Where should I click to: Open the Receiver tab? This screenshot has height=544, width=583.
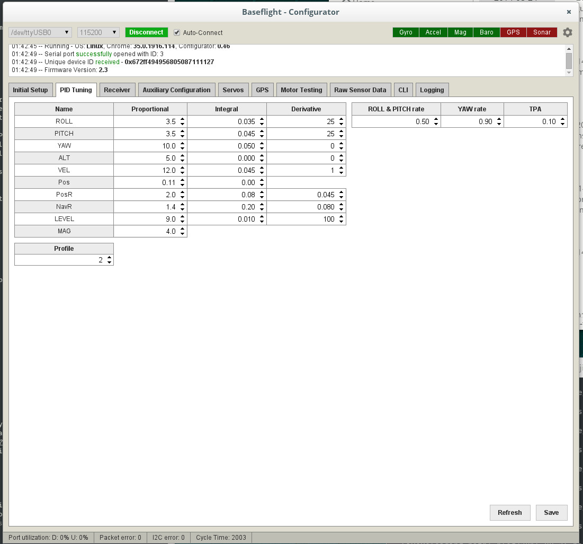coord(117,90)
